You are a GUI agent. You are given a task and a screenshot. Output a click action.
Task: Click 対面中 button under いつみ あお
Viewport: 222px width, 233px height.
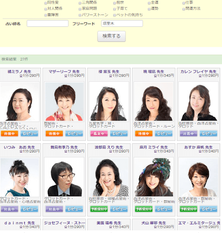click(10, 209)
